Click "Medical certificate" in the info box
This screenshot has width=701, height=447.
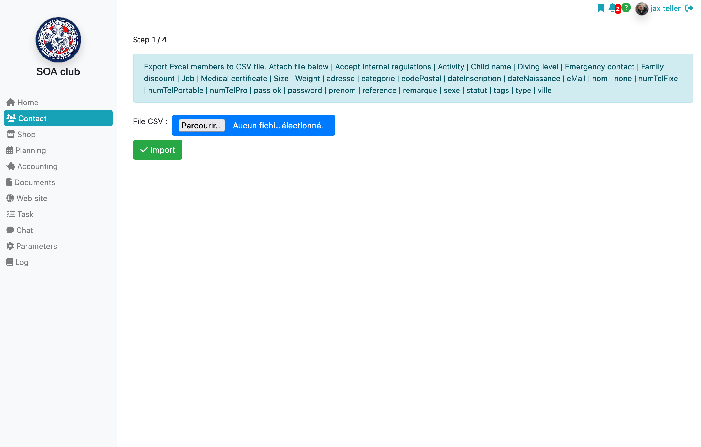pos(234,79)
